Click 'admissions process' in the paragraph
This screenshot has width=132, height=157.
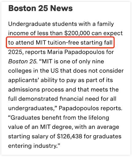point(36,90)
